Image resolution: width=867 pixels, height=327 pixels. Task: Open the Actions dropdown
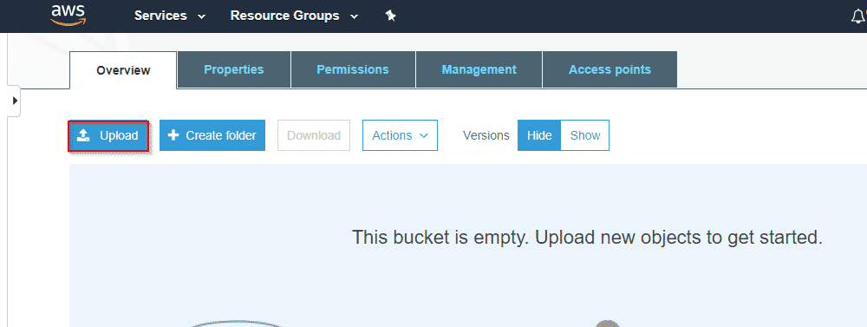point(400,135)
